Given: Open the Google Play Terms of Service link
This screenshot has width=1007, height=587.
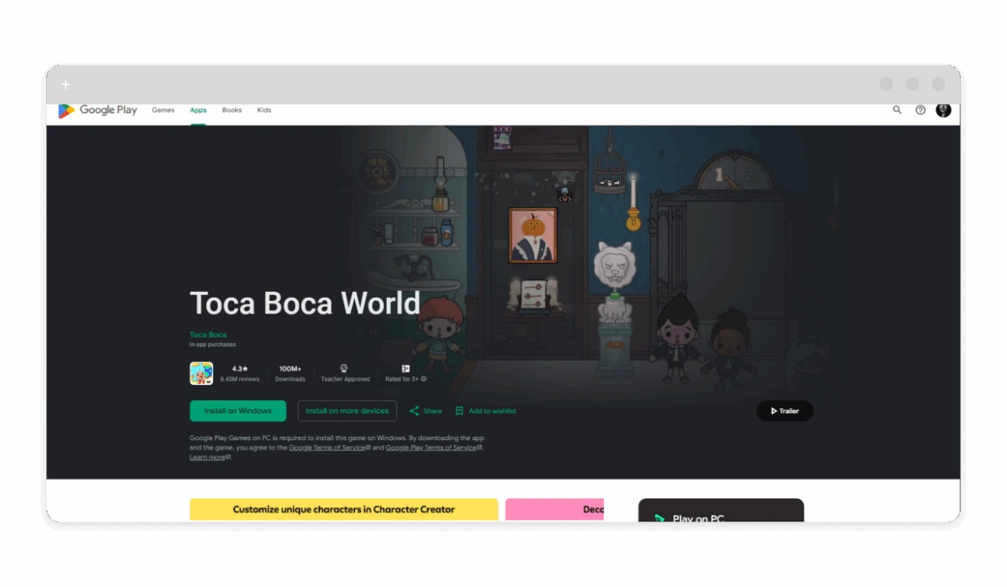Looking at the screenshot, I should coord(433,448).
